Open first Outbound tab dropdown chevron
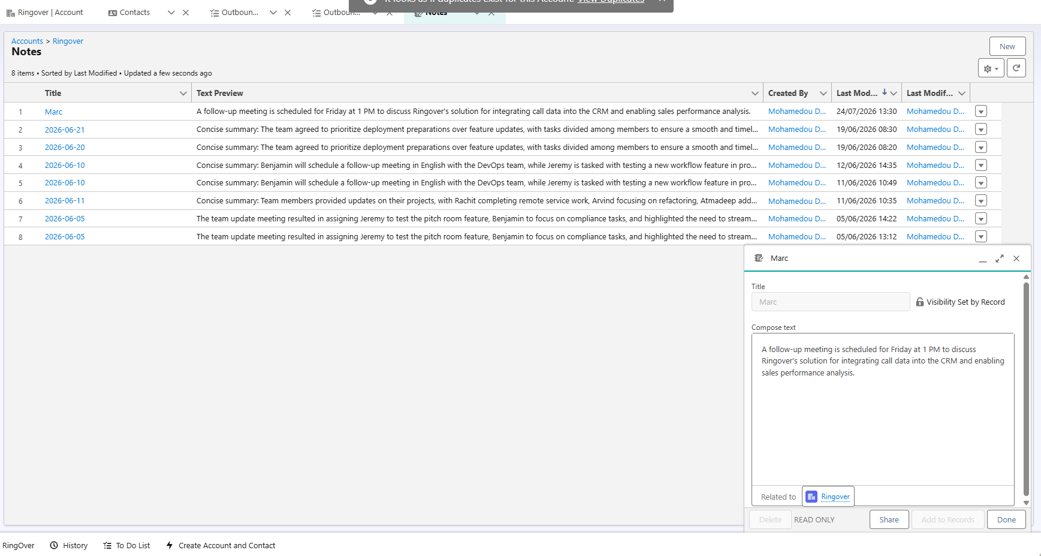This screenshot has width=1041, height=556. point(273,13)
